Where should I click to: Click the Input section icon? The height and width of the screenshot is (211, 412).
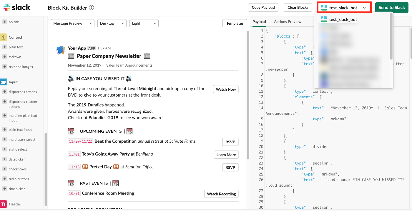click(x=4, y=82)
